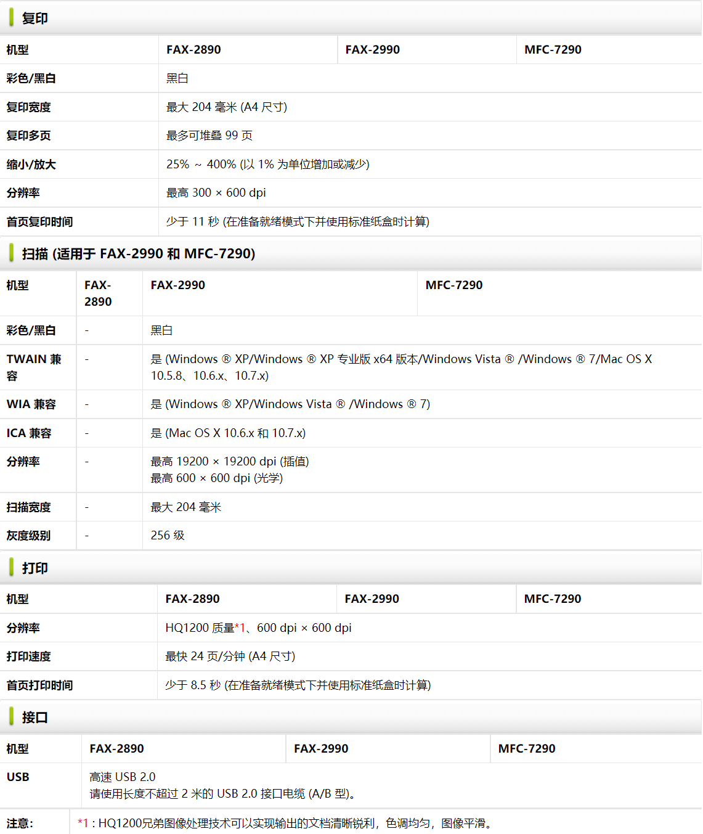This screenshot has height=834, width=703.
Task: Click the value 最高 300 × 600 dpi
Action: (216, 193)
